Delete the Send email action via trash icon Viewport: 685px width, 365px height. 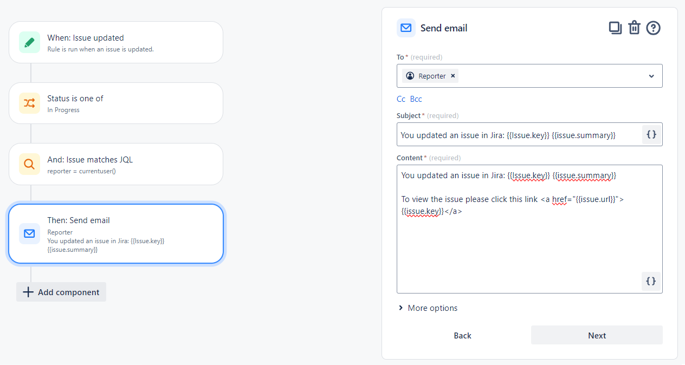click(x=634, y=28)
